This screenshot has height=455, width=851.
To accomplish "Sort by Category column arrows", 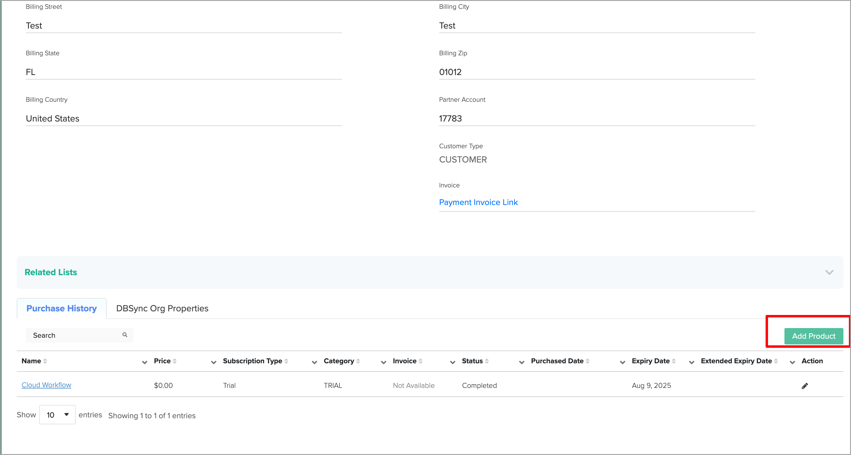I will tap(358, 361).
